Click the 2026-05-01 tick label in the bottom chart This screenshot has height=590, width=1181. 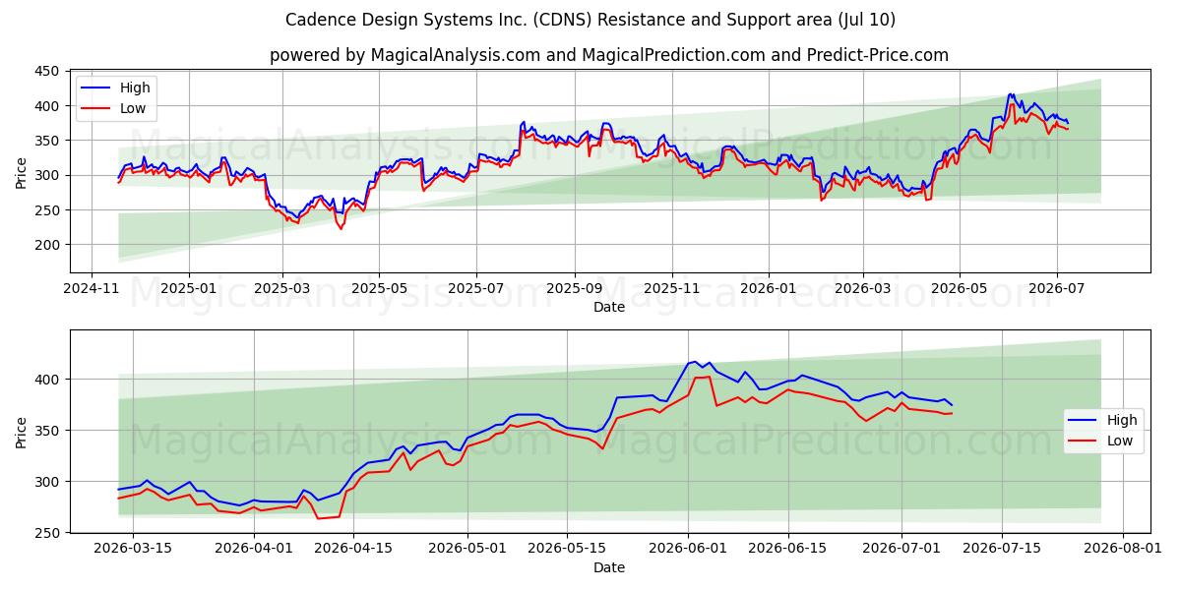click(468, 548)
